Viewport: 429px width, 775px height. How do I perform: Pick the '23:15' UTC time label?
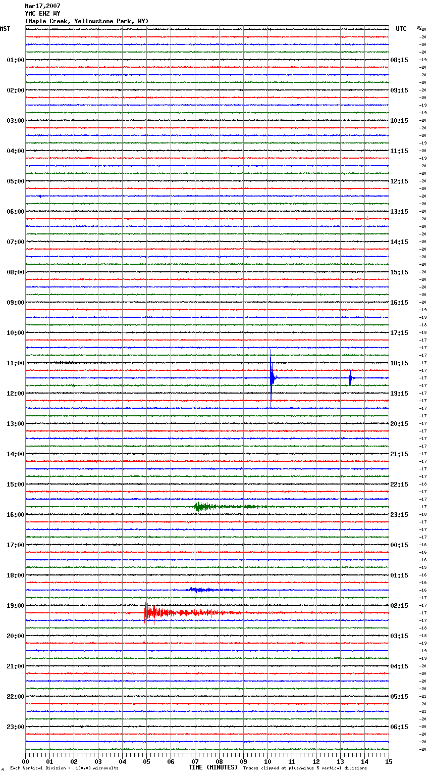tap(399, 515)
